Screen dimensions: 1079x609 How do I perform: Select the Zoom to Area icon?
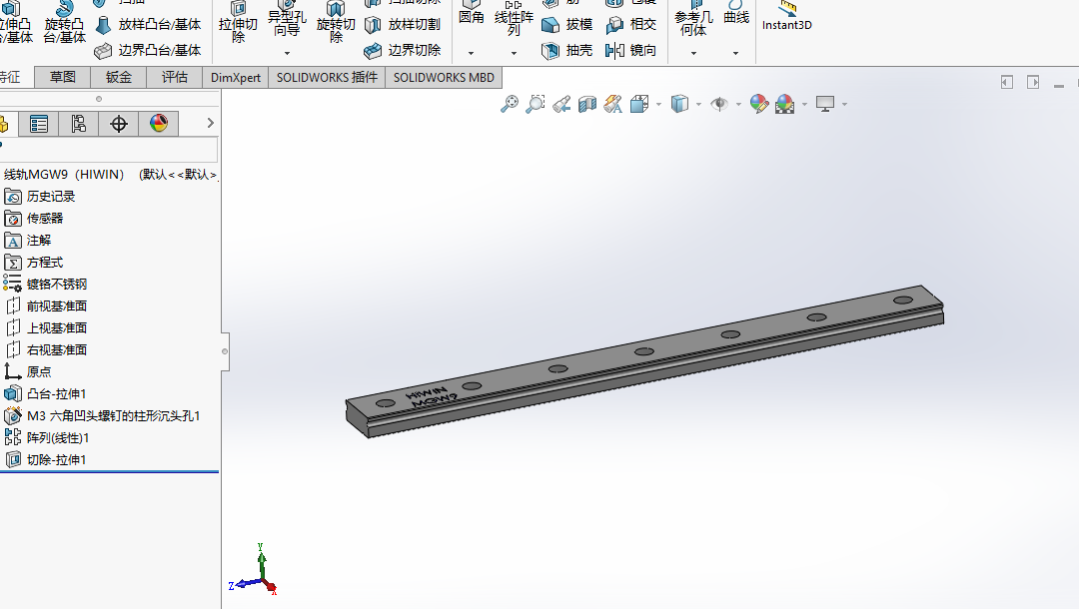click(x=536, y=104)
